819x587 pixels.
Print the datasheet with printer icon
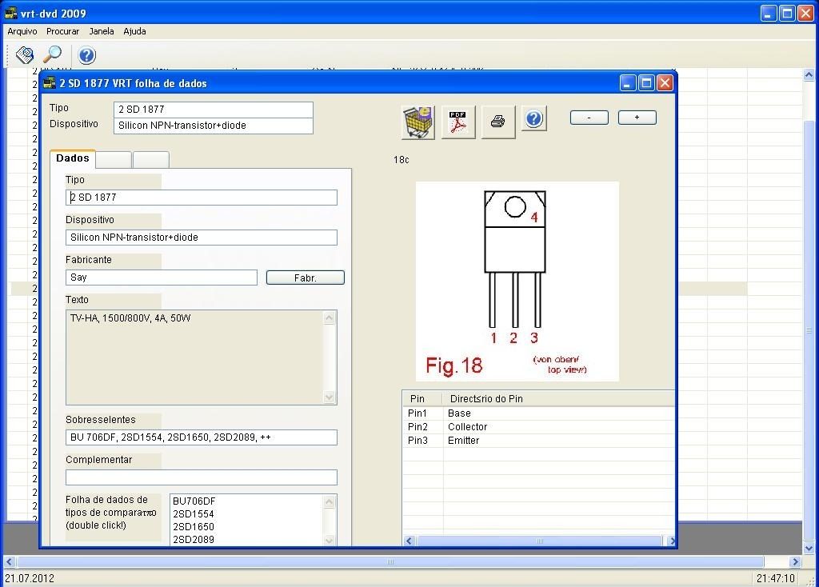click(497, 122)
